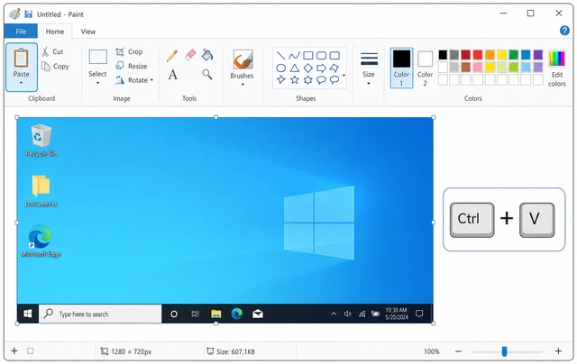Click Microsoft Edge icon in pasted desktop
Screen dimensions: 577x364
(x=41, y=241)
